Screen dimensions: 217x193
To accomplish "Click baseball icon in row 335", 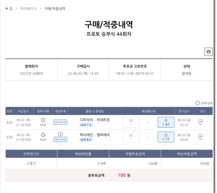I will [x=43, y=135].
